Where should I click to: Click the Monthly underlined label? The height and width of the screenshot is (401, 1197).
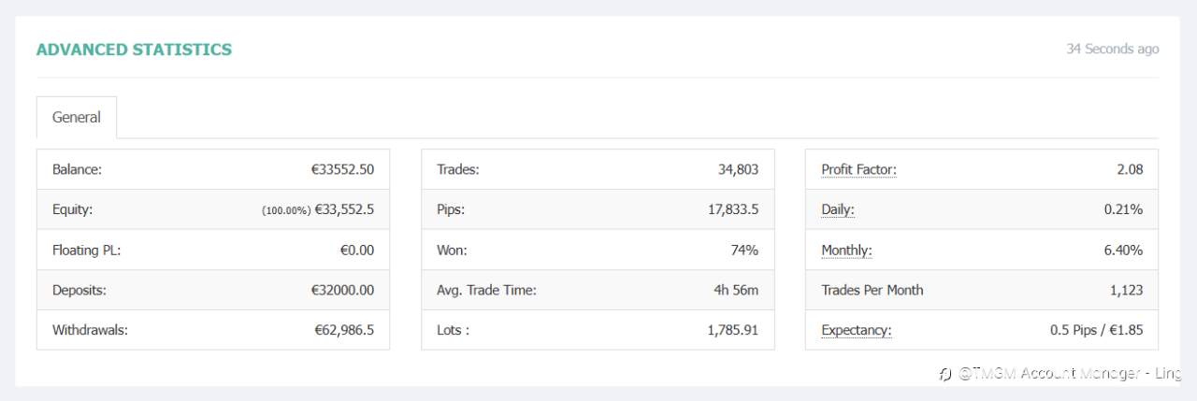[847, 251]
